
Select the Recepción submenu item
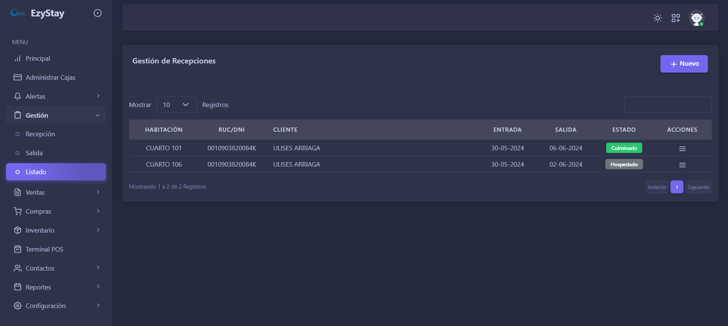coord(40,134)
